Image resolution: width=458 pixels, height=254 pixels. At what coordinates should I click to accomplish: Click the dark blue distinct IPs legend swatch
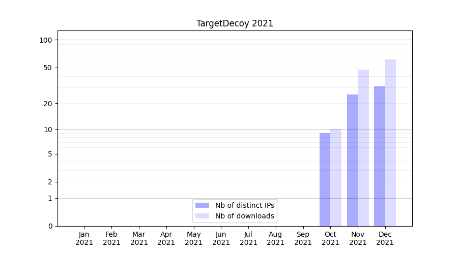coord(202,205)
